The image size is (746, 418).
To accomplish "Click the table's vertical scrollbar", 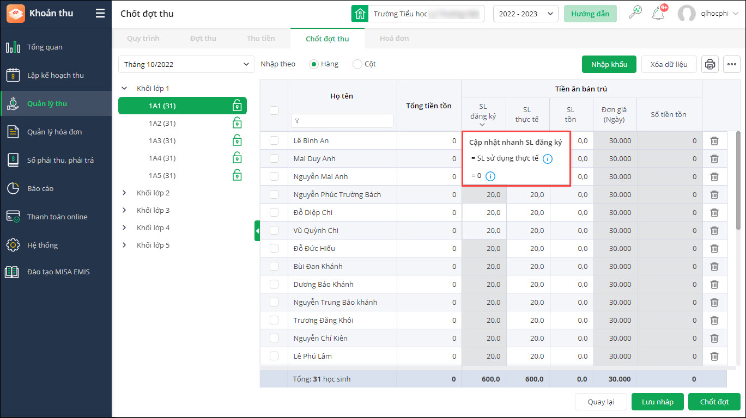I will (x=738, y=180).
